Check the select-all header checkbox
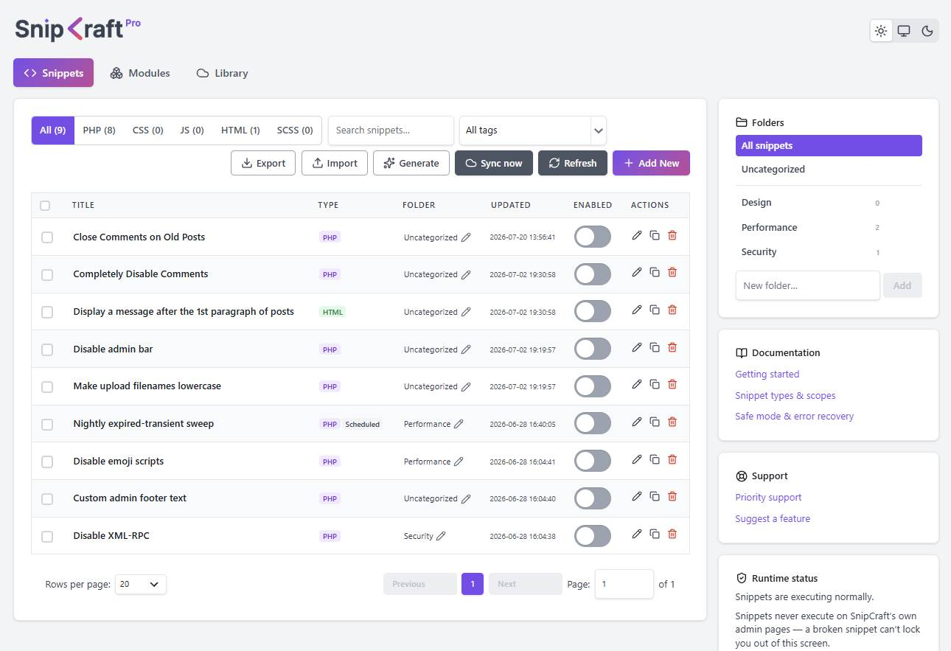The height and width of the screenshot is (651, 951). point(45,206)
